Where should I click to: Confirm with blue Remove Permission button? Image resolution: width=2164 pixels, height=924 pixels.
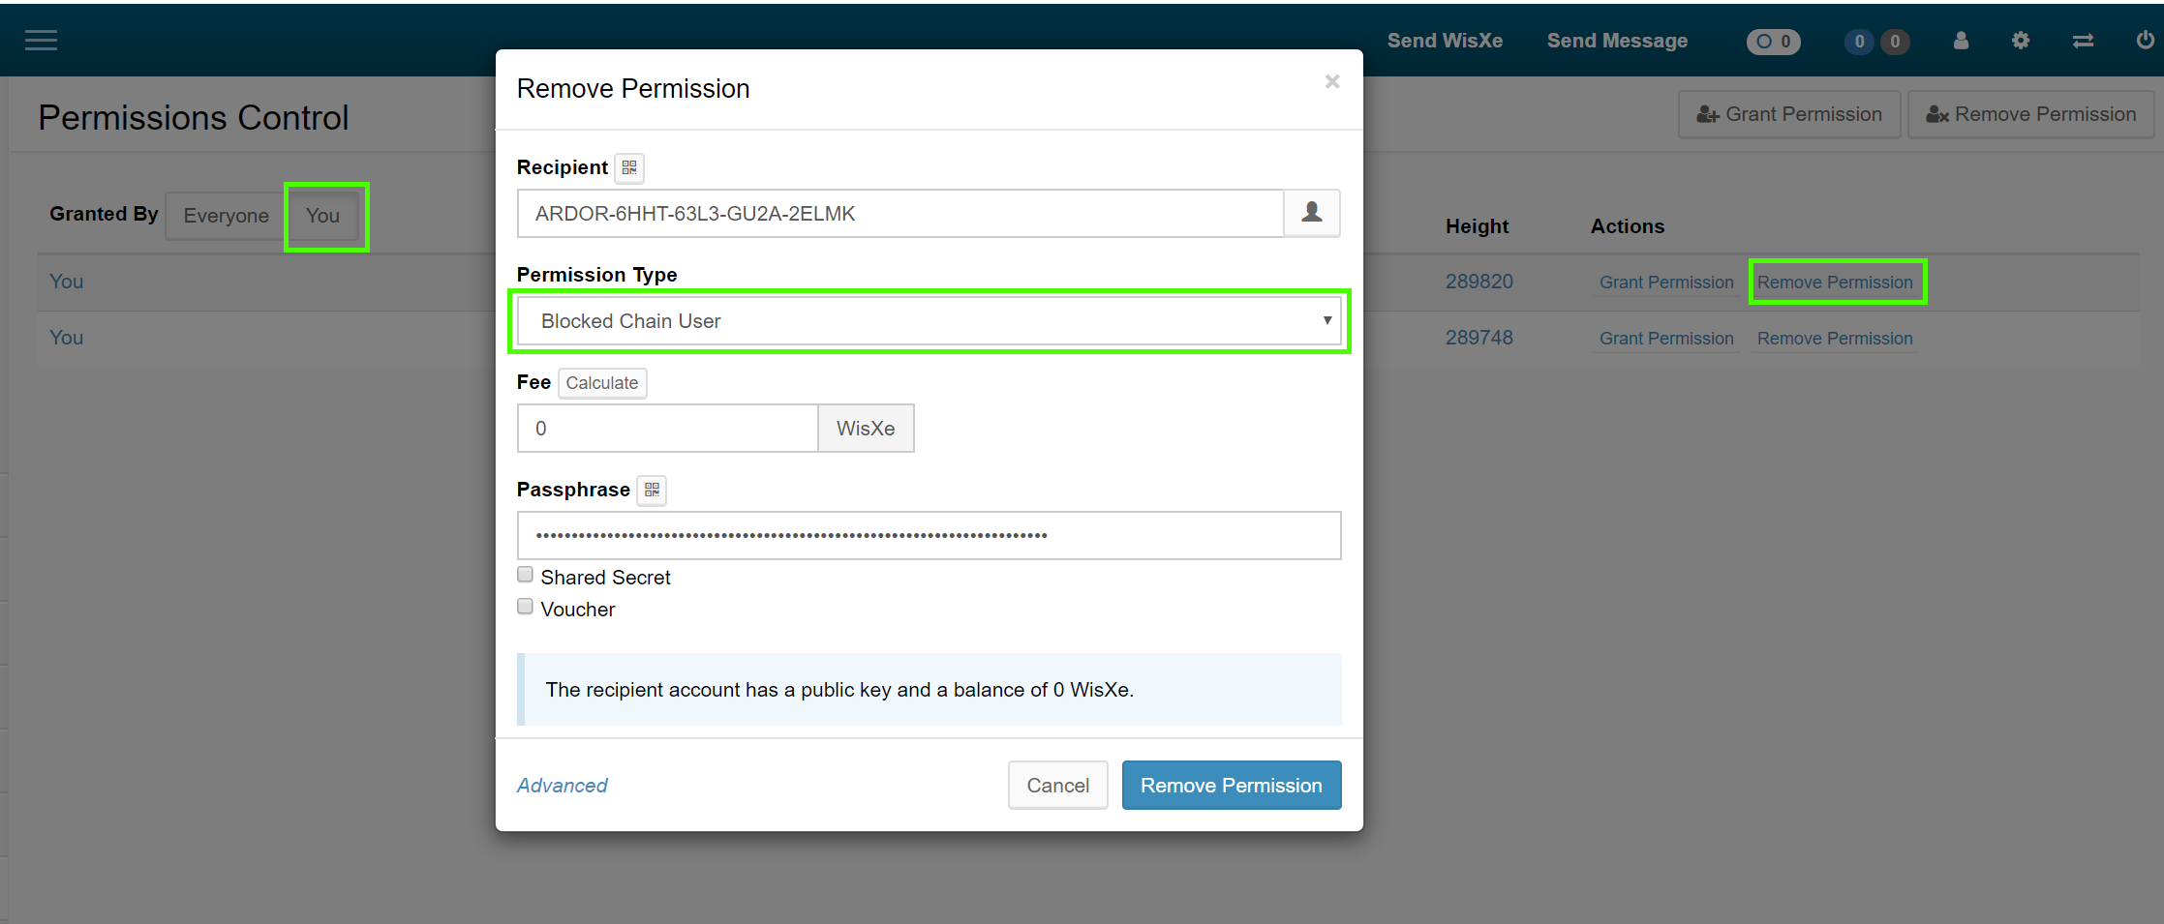pos(1231,786)
